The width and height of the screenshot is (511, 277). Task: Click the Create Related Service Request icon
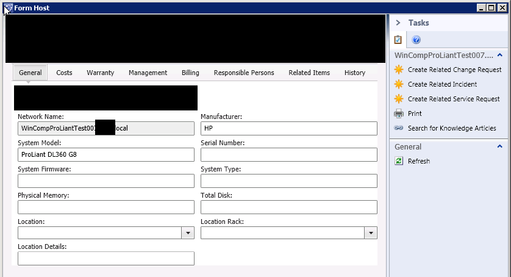399,99
